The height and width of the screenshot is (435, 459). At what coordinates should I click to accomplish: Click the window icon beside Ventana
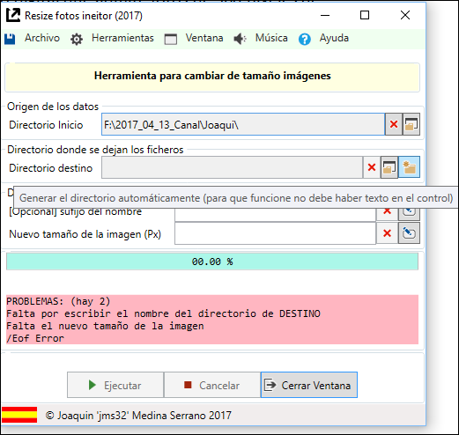click(171, 39)
